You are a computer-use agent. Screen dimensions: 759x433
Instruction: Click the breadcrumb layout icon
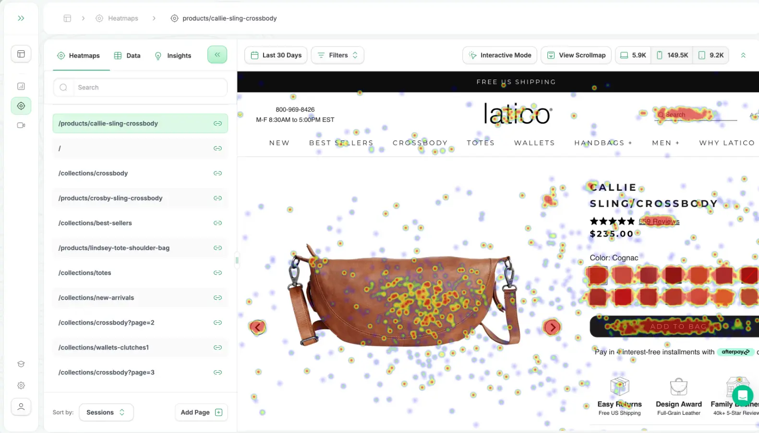(67, 18)
